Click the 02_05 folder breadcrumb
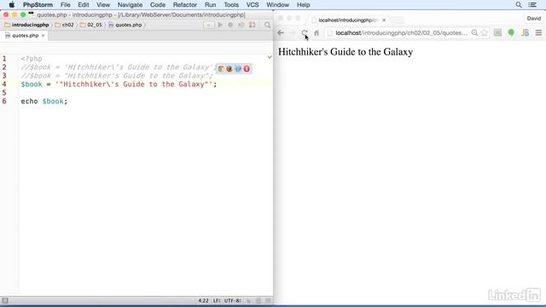Screen dimensions: 546x307 pos(91,25)
